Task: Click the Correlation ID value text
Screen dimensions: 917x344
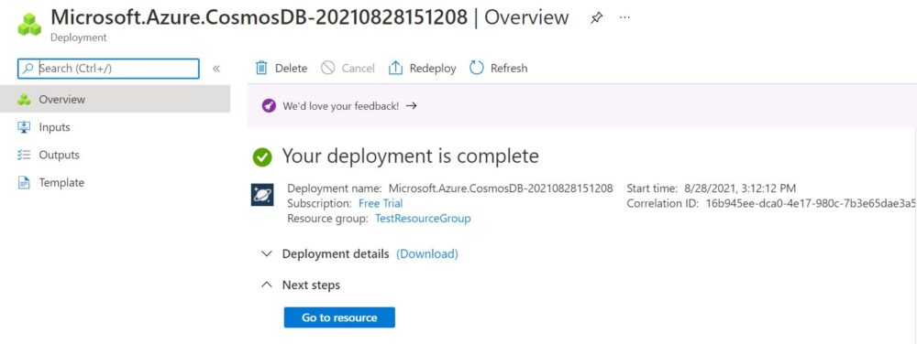Action: point(810,203)
